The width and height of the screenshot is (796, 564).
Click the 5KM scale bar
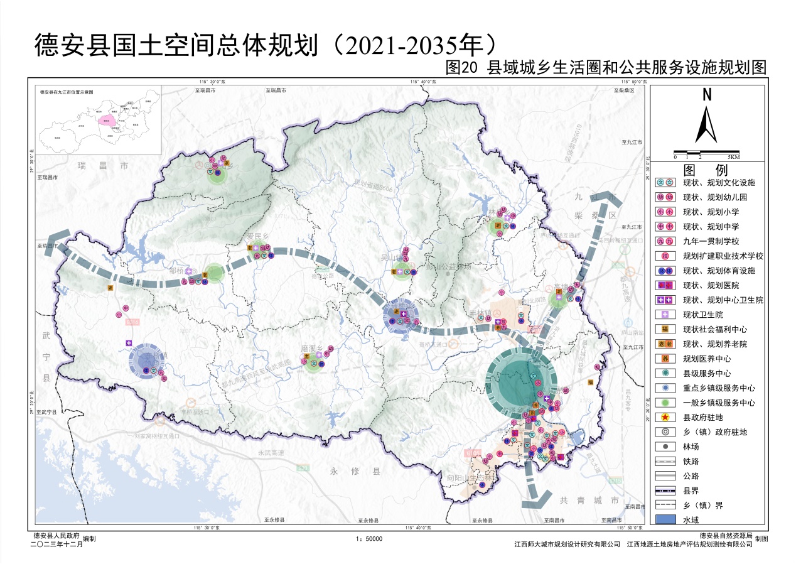(x=706, y=153)
